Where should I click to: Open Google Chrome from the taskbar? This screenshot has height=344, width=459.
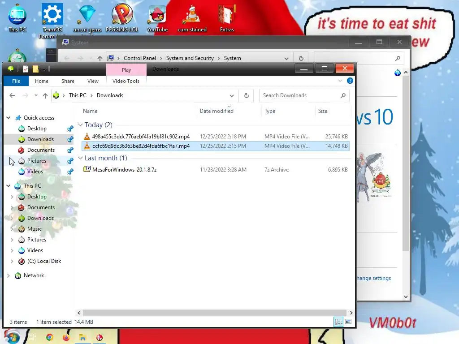49,337
